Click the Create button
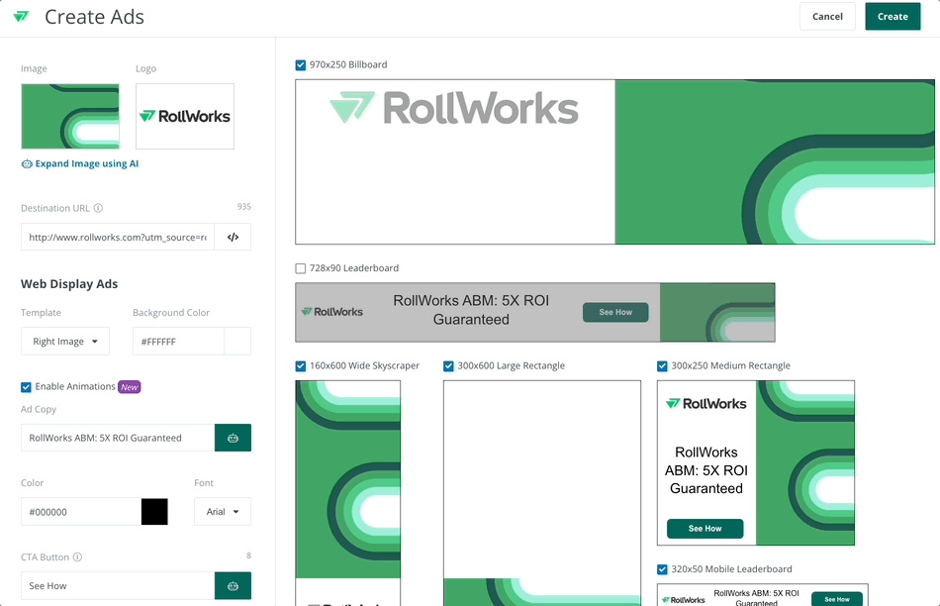 pos(893,16)
